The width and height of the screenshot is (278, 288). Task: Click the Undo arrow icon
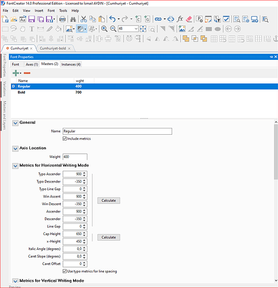click(x=112, y=19)
